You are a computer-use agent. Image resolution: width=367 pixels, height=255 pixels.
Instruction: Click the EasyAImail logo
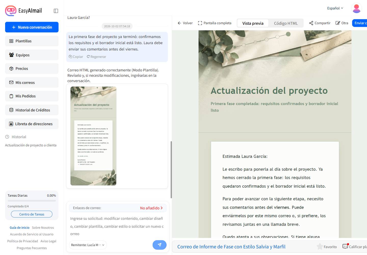pyautogui.click(x=23, y=11)
